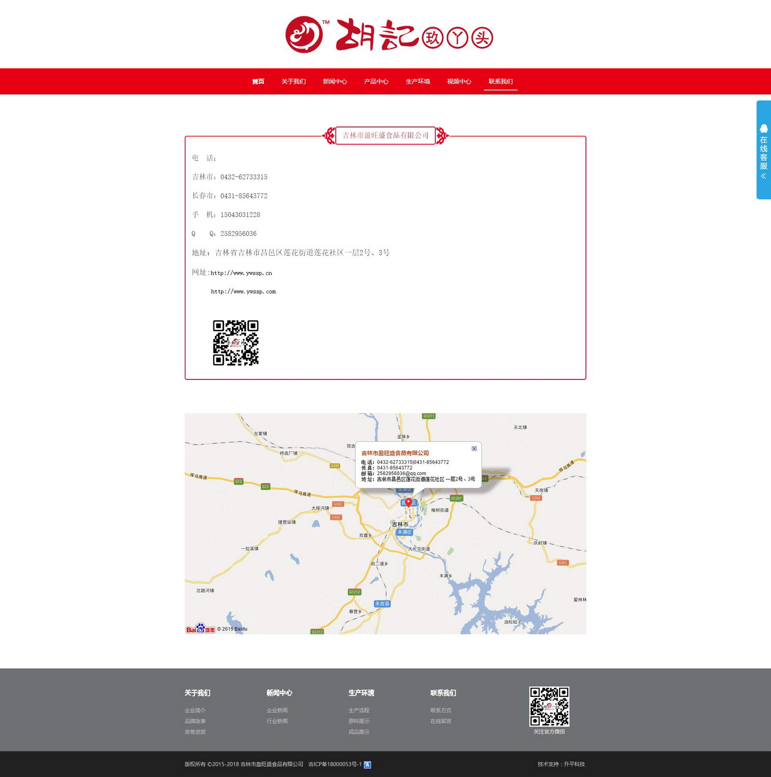Image resolution: width=771 pixels, height=777 pixels.
Task: Click the G1201 highway badge on the map
Action: pos(456,498)
